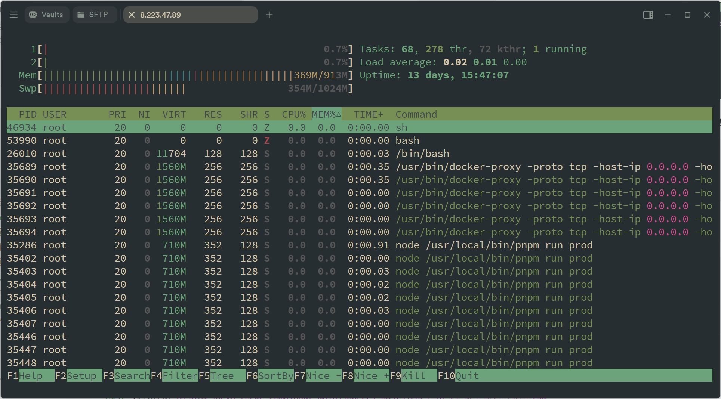Image resolution: width=721 pixels, height=399 pixels.
Task: Sort by TIME+ column header
Action: tap(369, 114)
